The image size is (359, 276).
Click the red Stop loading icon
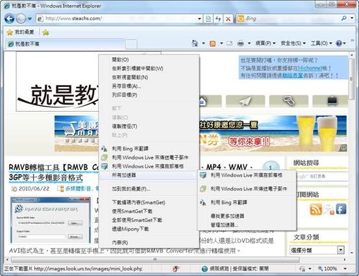pos(228,19)
